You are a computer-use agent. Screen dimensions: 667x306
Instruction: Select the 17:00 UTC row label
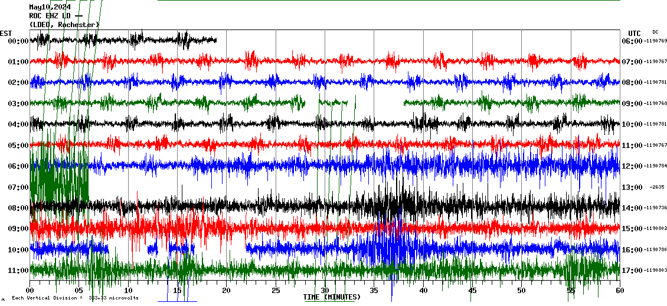(x=632, y=271)
